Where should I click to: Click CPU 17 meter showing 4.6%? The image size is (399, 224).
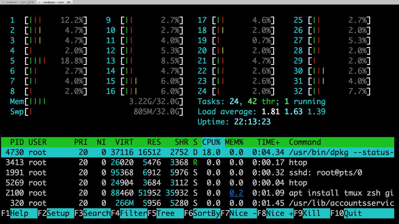coord(236,20)
